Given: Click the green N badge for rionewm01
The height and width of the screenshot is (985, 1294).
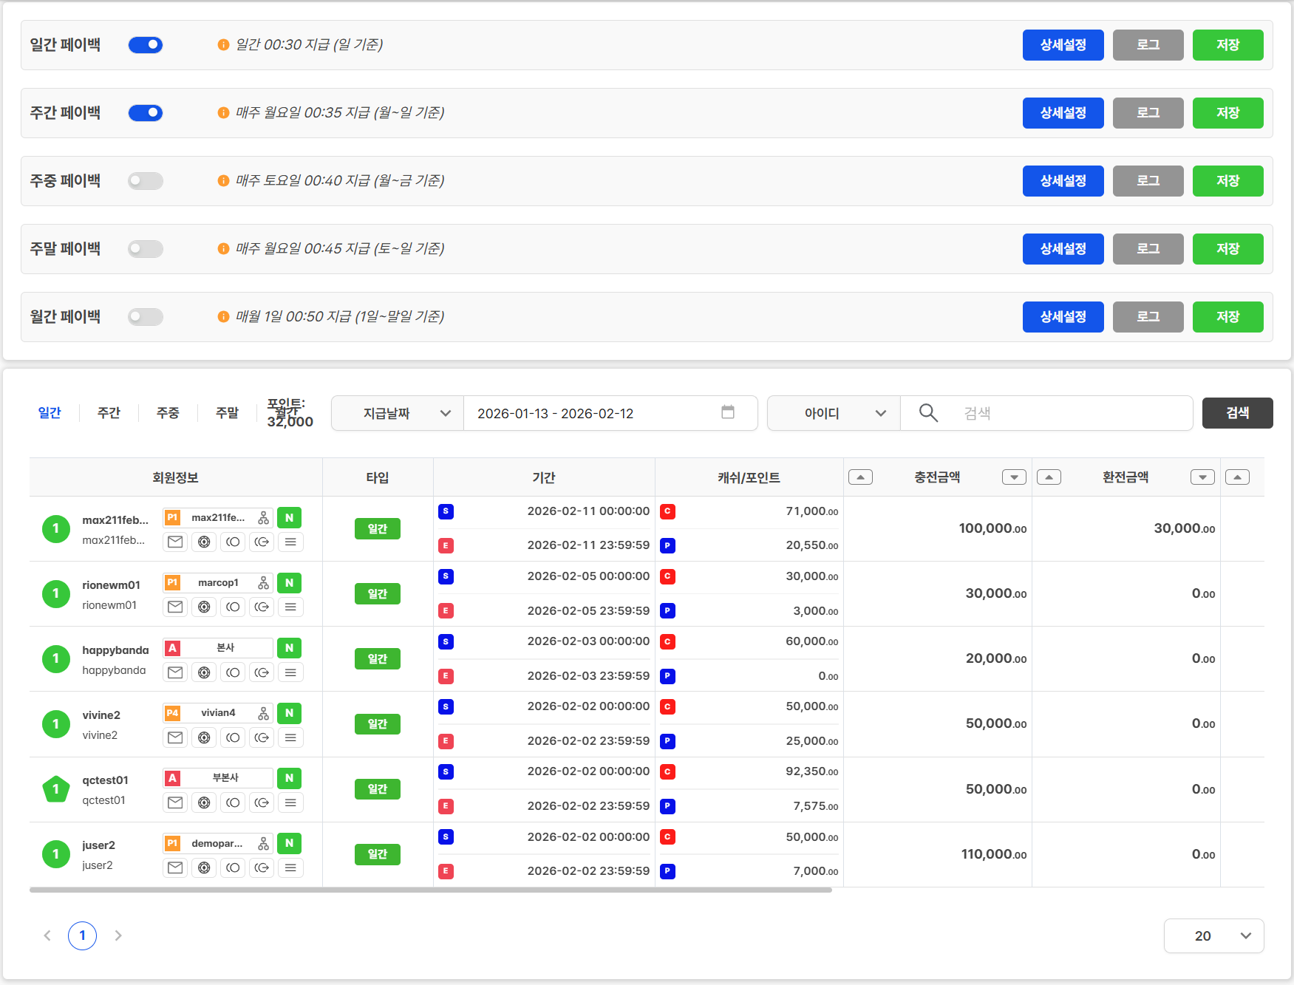Looking at the screenshot, I should click(x=290, y=583).
